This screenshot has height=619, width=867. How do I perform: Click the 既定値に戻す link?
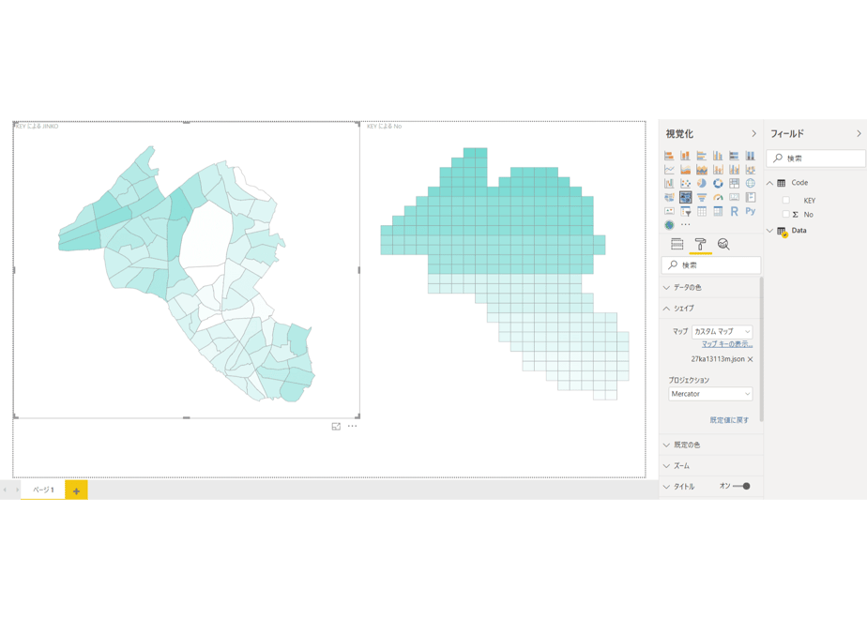click(729, 420)
